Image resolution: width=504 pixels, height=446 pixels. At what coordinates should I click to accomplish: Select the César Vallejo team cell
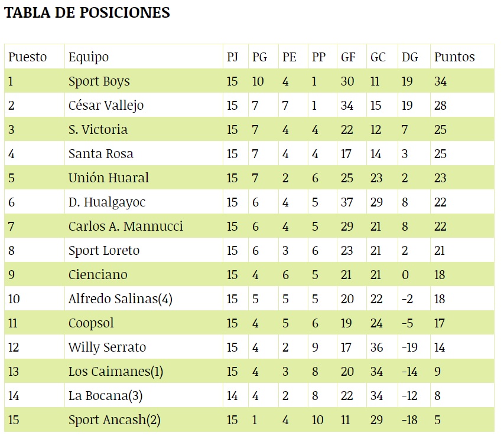click(106, 106)
